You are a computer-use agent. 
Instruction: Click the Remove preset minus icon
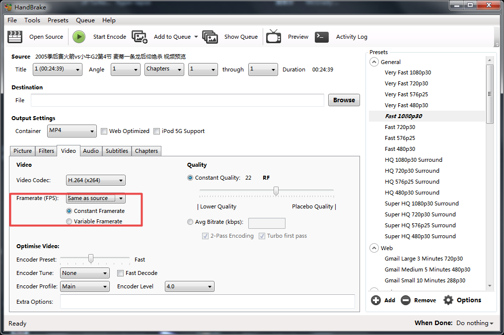[x=406, y=300]
